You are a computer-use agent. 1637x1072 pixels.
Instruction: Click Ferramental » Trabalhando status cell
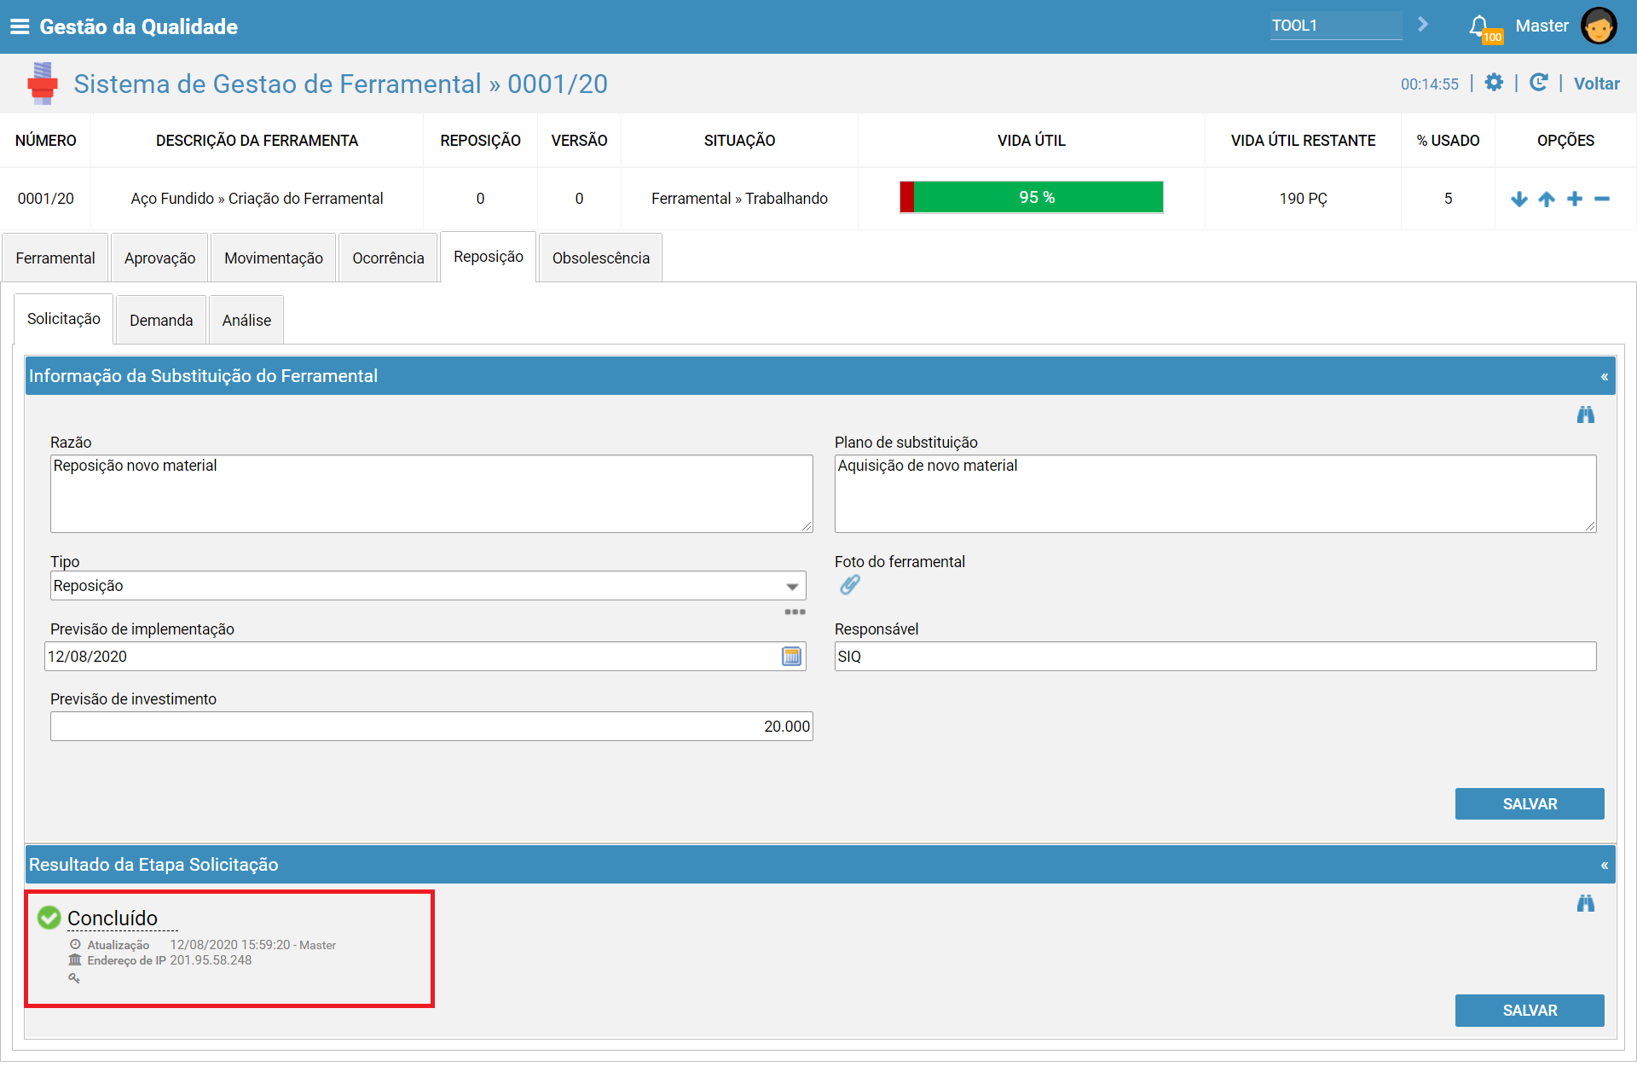pos(739,199)
